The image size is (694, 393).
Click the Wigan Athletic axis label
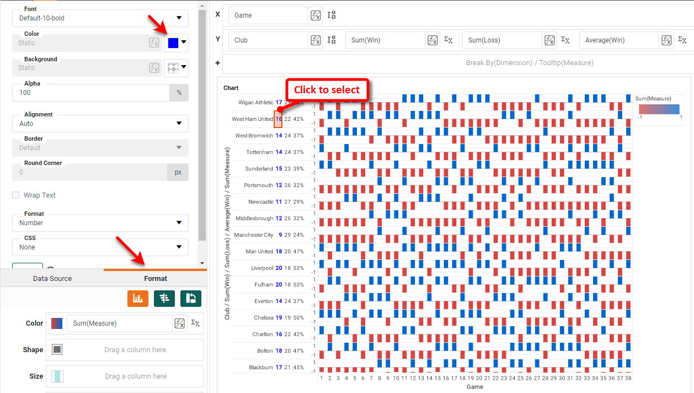click(x=256, y=103)
